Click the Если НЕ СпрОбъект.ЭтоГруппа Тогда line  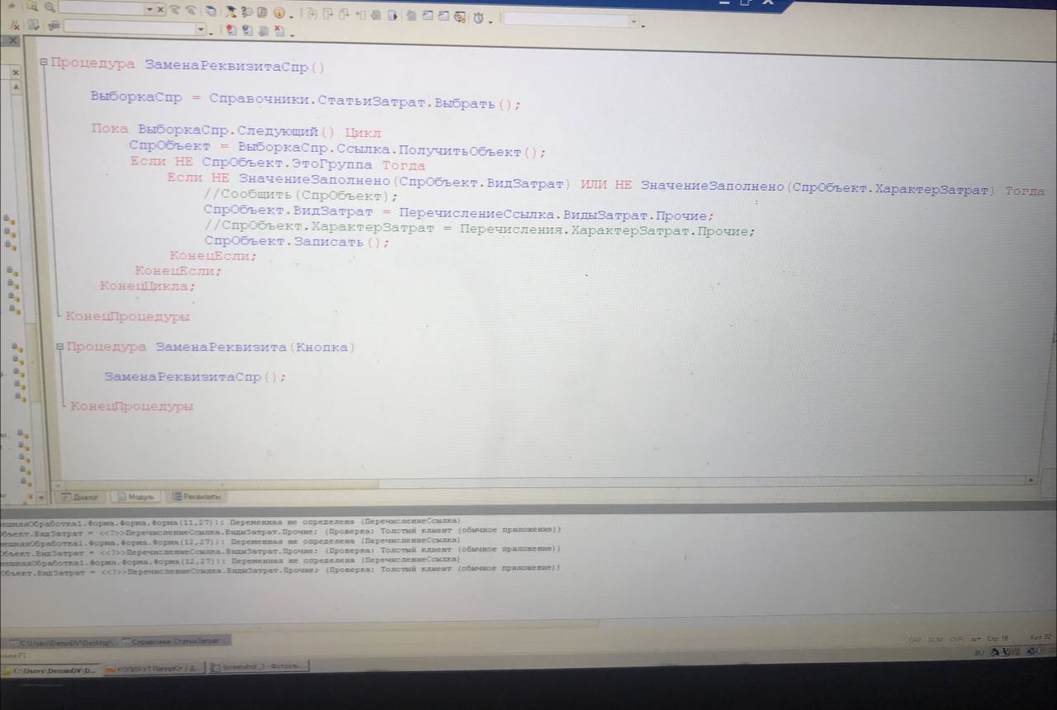pyautogui.click(x=277, y=164)
